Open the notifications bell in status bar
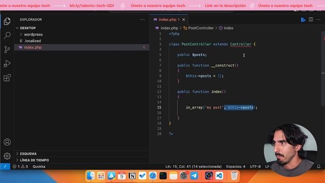Image resolution: width=325 pixels, height=183 pixels. click(319, 166)
